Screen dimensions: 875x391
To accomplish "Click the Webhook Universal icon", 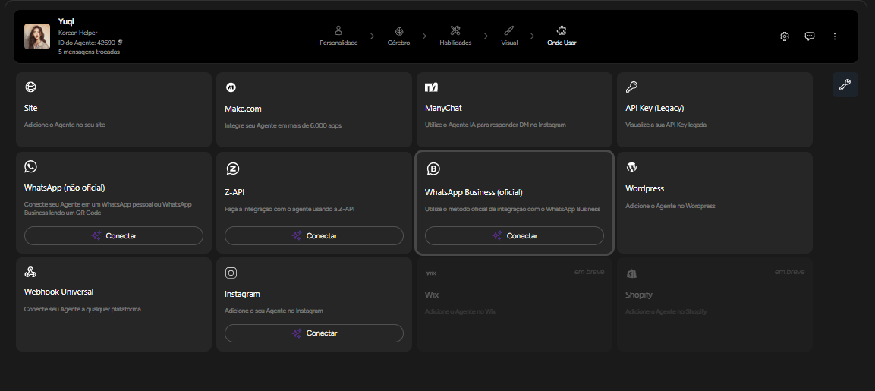I will (x=30, y=272).
